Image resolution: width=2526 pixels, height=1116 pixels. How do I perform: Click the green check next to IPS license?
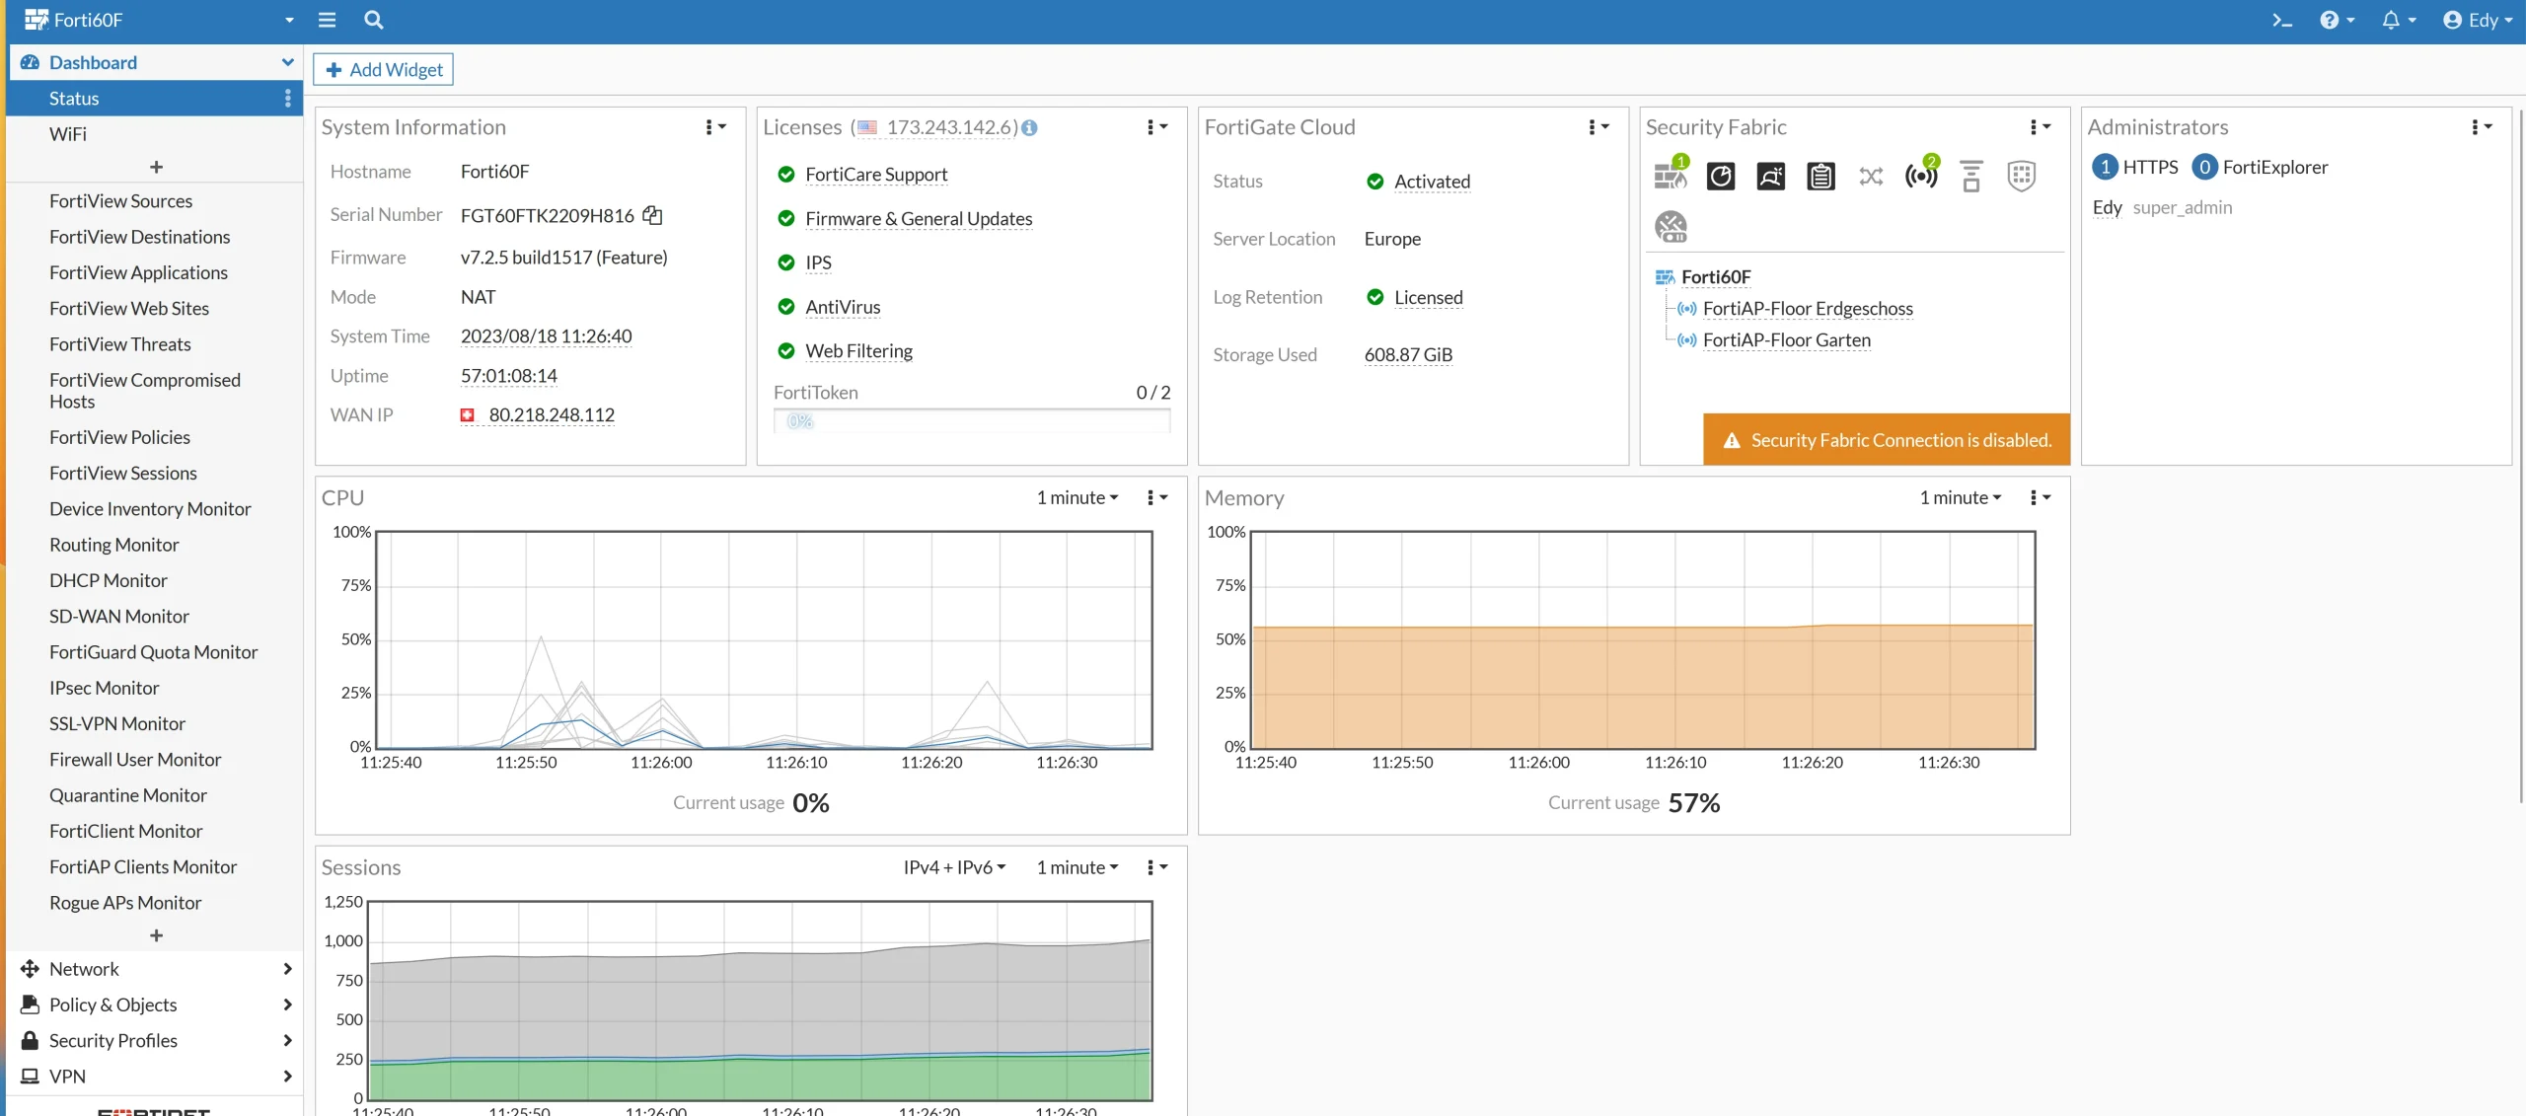tap(785, 261)
